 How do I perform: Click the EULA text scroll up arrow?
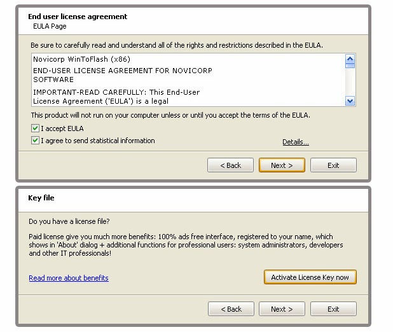(x=350, y=59)
